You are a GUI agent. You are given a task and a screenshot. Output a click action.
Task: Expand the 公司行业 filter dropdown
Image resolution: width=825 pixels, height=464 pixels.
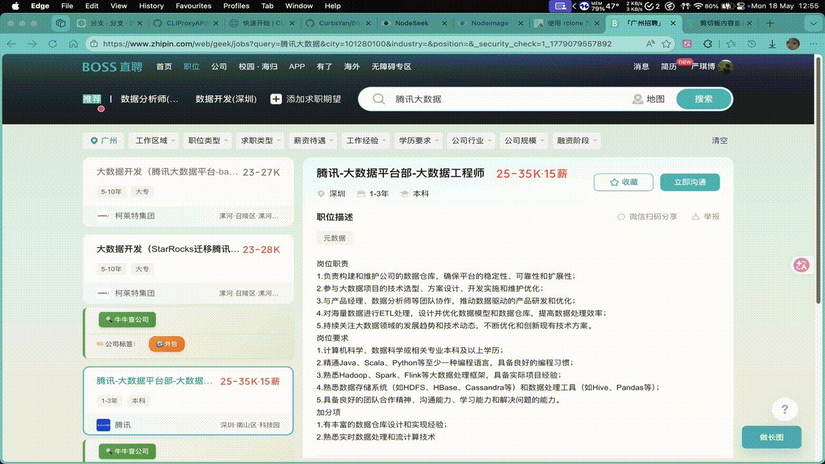click(x=471, y=140)
